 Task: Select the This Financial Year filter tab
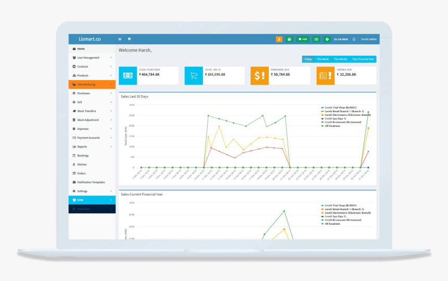[x=363, y=59]
